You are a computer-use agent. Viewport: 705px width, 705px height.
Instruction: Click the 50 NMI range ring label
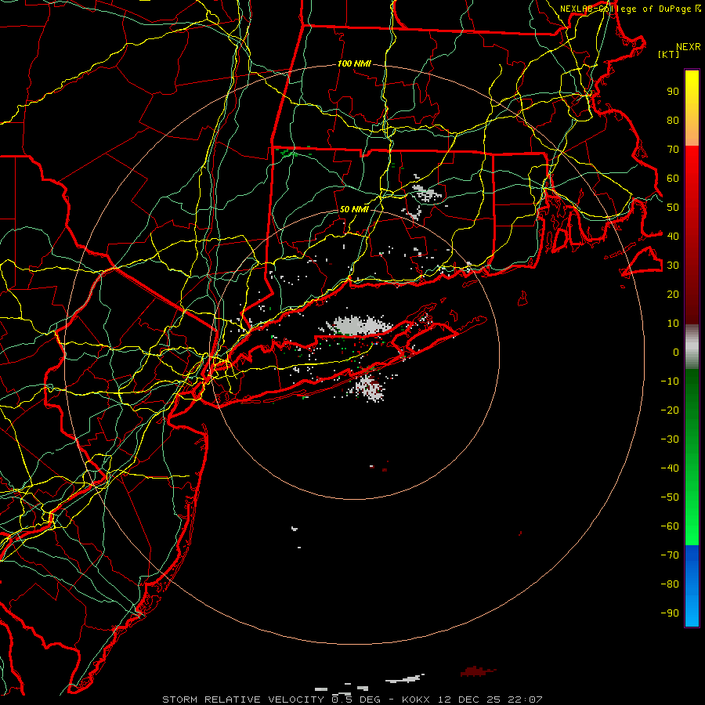(354, 209)
